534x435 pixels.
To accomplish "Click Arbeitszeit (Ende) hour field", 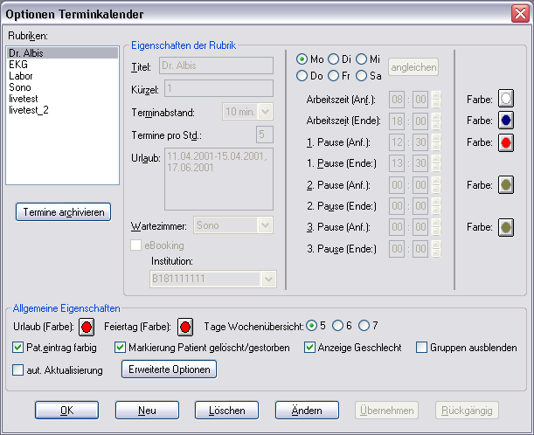I will click(x=397, y=121).
